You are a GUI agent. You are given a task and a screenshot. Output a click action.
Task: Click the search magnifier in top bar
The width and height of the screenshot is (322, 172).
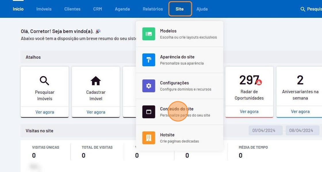pos(302,9)
